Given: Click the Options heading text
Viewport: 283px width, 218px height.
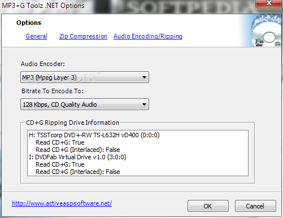Looking at the screenshot, I should [29, 23].
